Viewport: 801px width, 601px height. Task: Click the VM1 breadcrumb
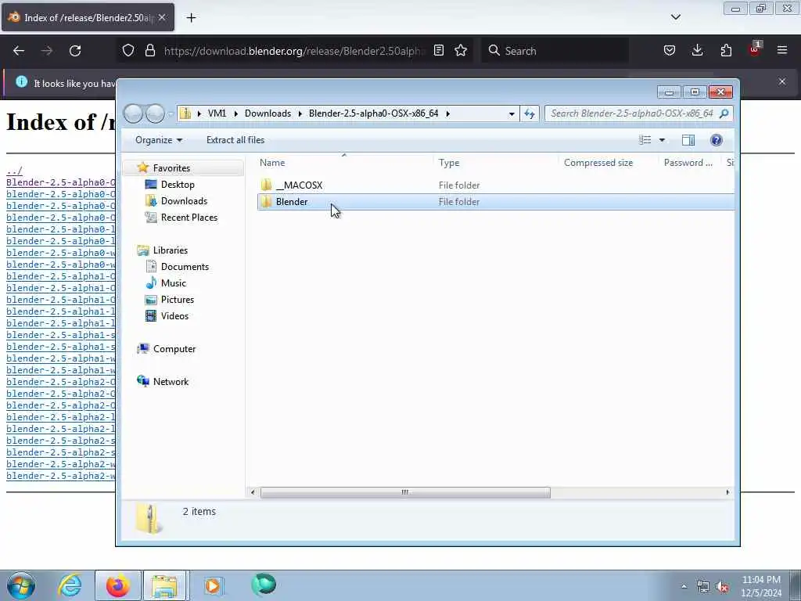coord(217,113)
